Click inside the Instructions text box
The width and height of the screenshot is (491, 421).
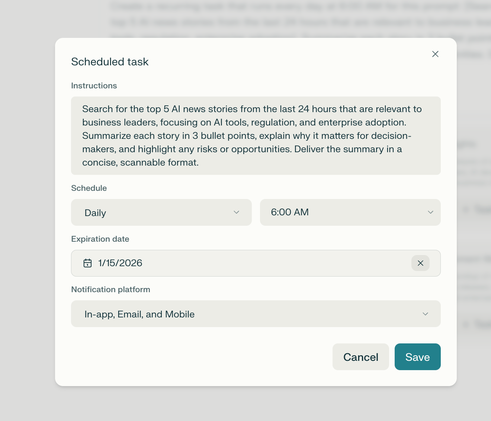click(x=256, y=136)
